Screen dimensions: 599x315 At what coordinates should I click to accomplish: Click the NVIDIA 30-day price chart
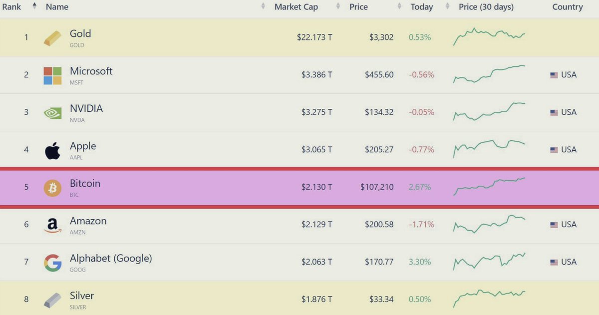click(x=489, y=111)
